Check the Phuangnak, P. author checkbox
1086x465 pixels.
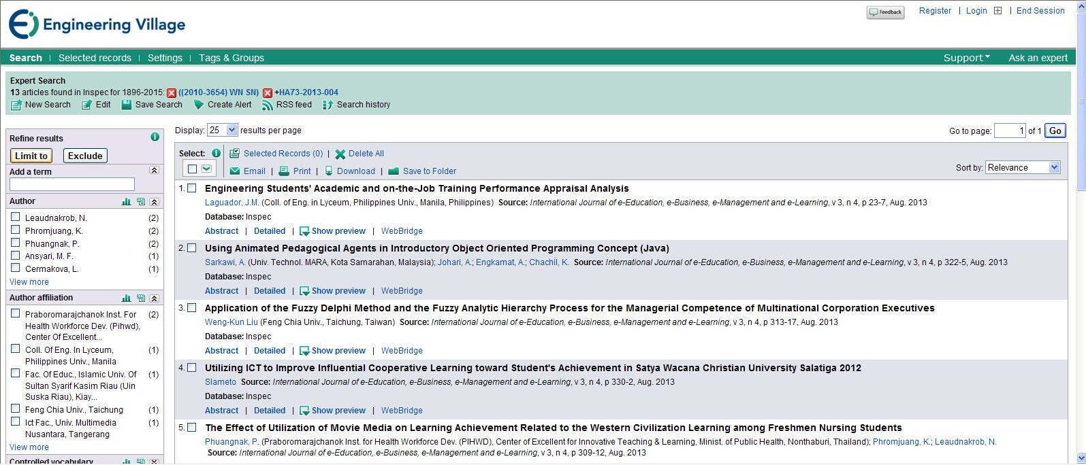point(15,243)
